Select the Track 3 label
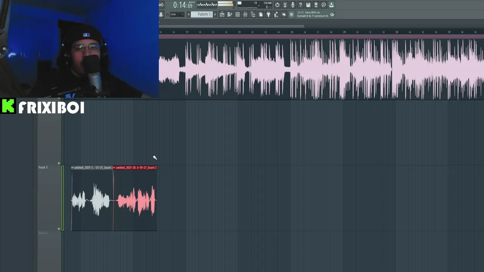 point(43,167)
